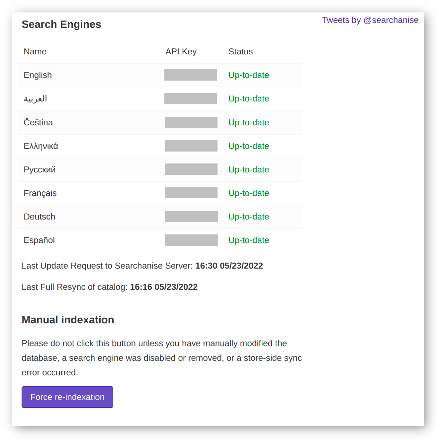Click the Deutsch row API key field
Viewport: 441px width, 443px height.
click(x=191, y=217)
